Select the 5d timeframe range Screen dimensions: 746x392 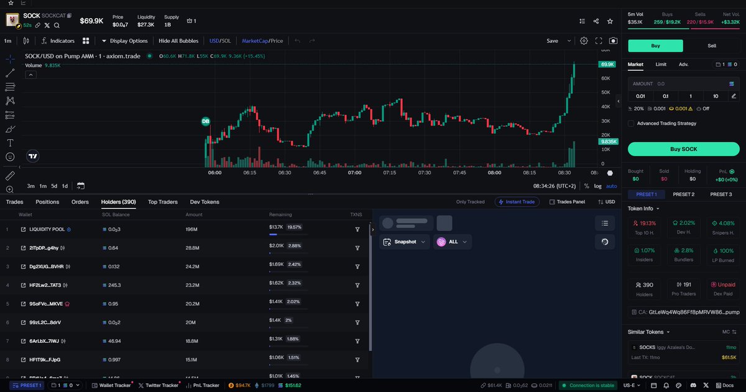[54, 186]
